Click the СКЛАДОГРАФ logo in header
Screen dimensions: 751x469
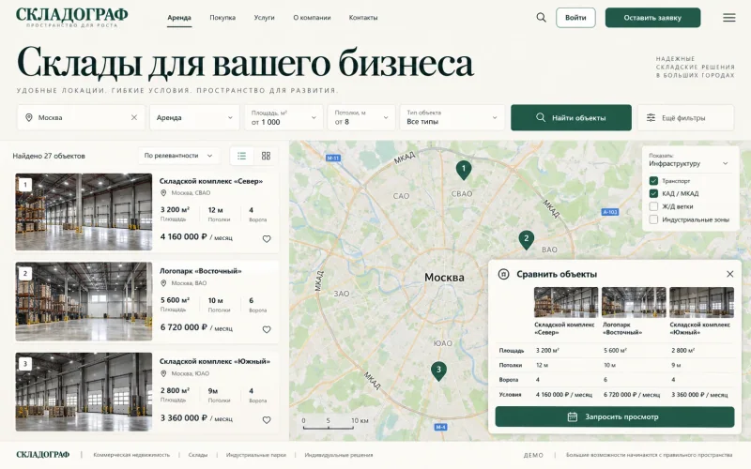coord(72,17)
